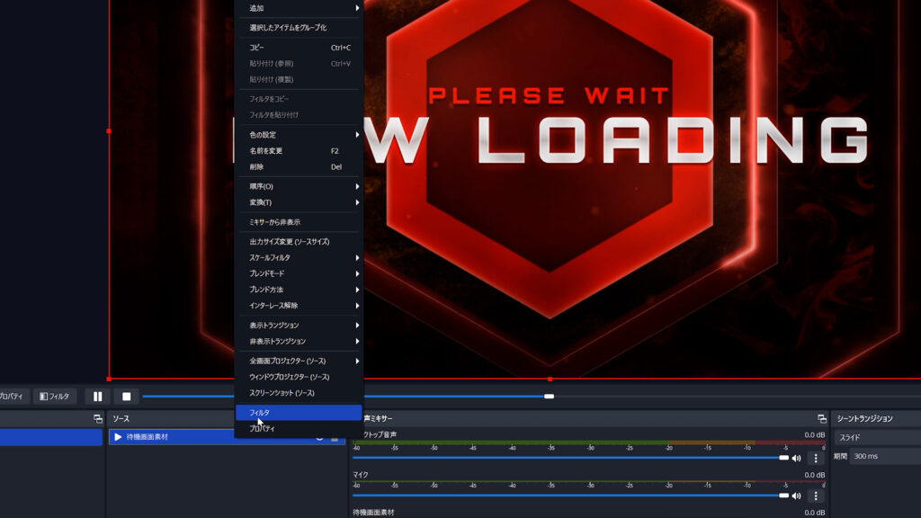Pop out the audio mixer dock

tap(821, 419)
